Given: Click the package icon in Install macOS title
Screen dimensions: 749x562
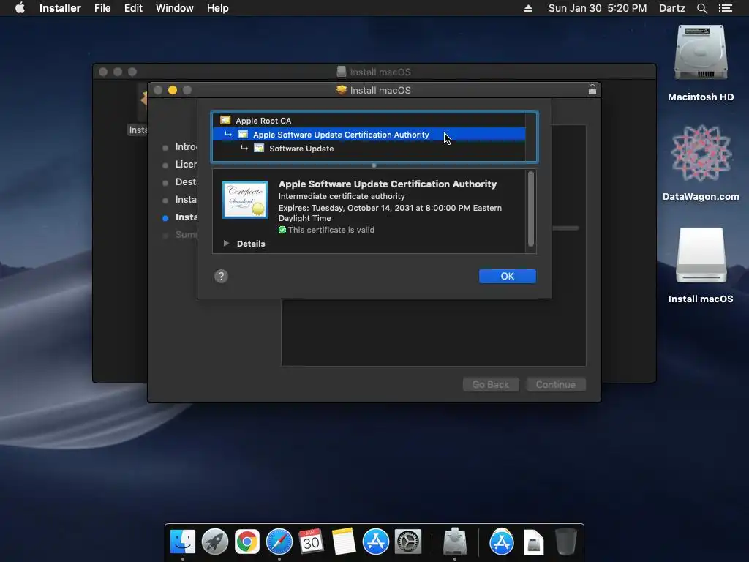Looking at the screenshot, I should pos(342,89).
